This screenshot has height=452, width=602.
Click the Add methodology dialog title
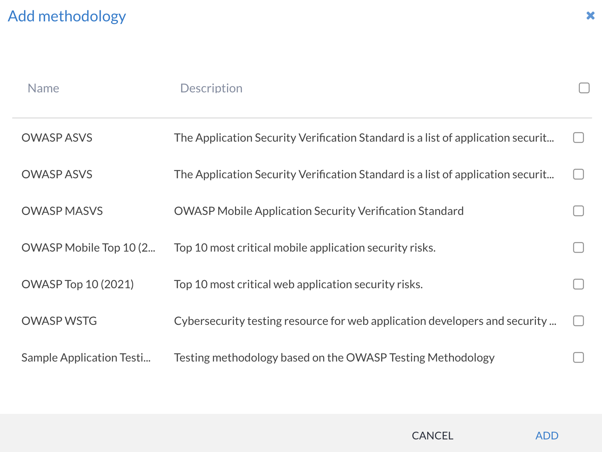[67, 16]
